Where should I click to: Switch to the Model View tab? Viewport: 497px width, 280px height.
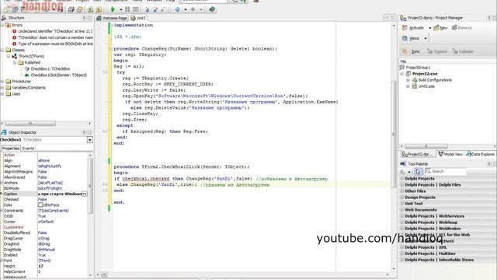[450, 154]
